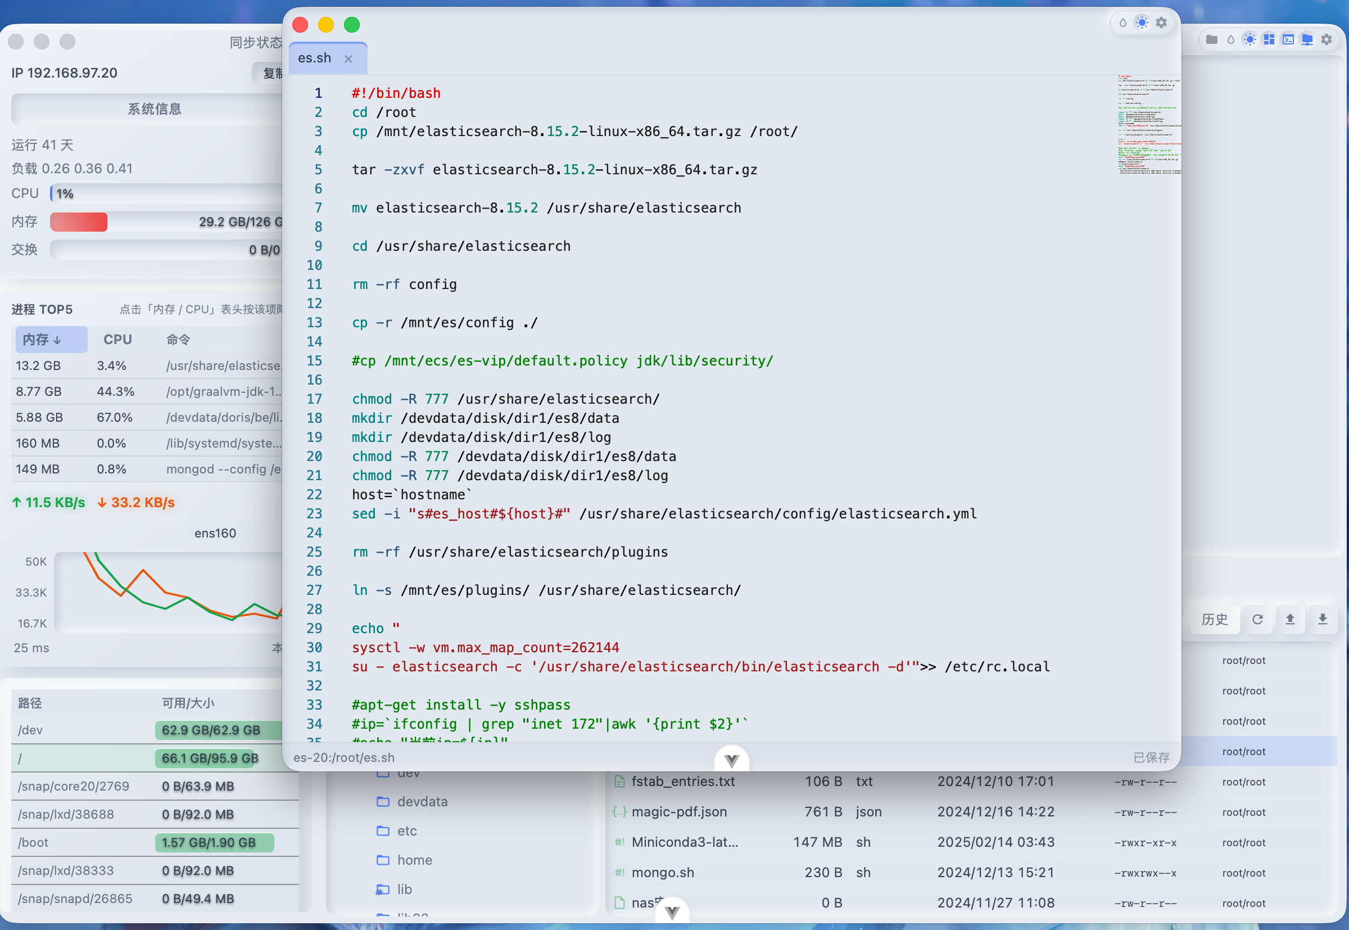
Task: Select the mongo.sh file name
Action: (x=663, y=872)
